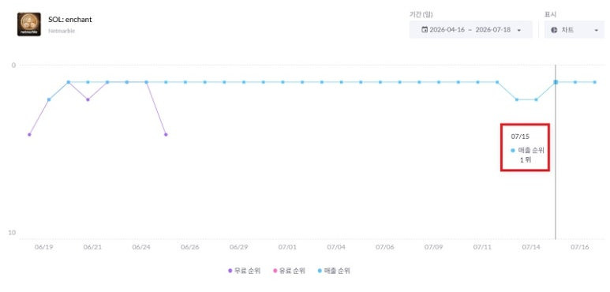Select the lowered blue data point on 07/13

click(517, 99)
